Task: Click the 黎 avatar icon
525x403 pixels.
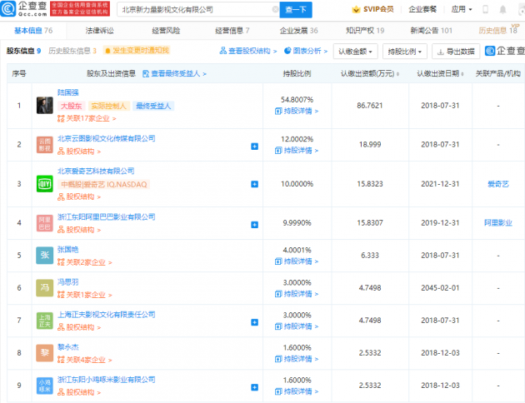Action: 44,353
